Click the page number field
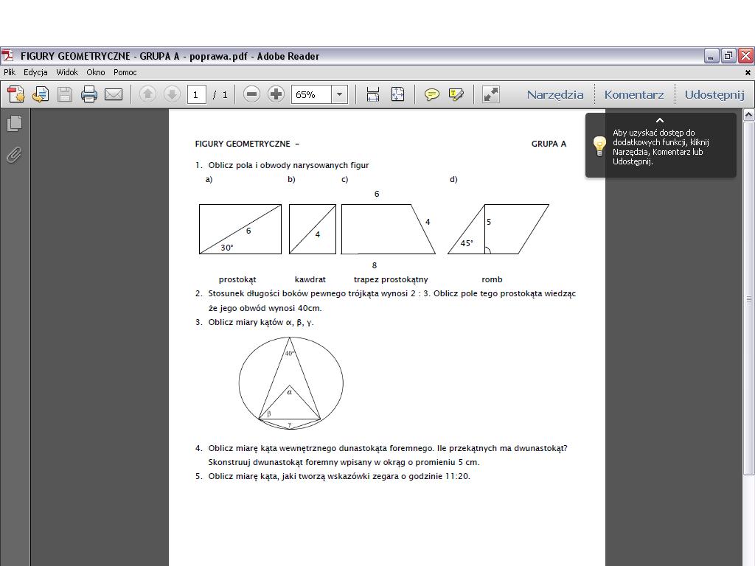This screenshot has height=566, width=755. (196, 94)
